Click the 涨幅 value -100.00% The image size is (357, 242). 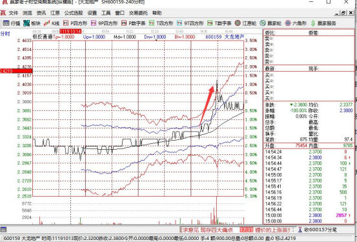pos(298,110)
